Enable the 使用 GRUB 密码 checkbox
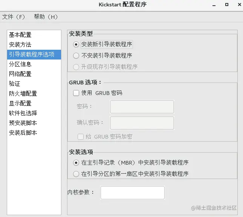 [76, 93]
